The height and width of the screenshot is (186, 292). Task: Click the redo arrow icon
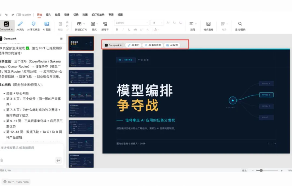[13, 15]
